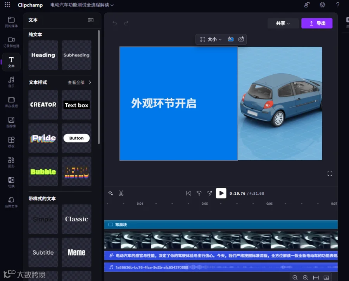This screenshot has height=281, width=349.
Task: Rewind five seconds
Action: (199, 193)
